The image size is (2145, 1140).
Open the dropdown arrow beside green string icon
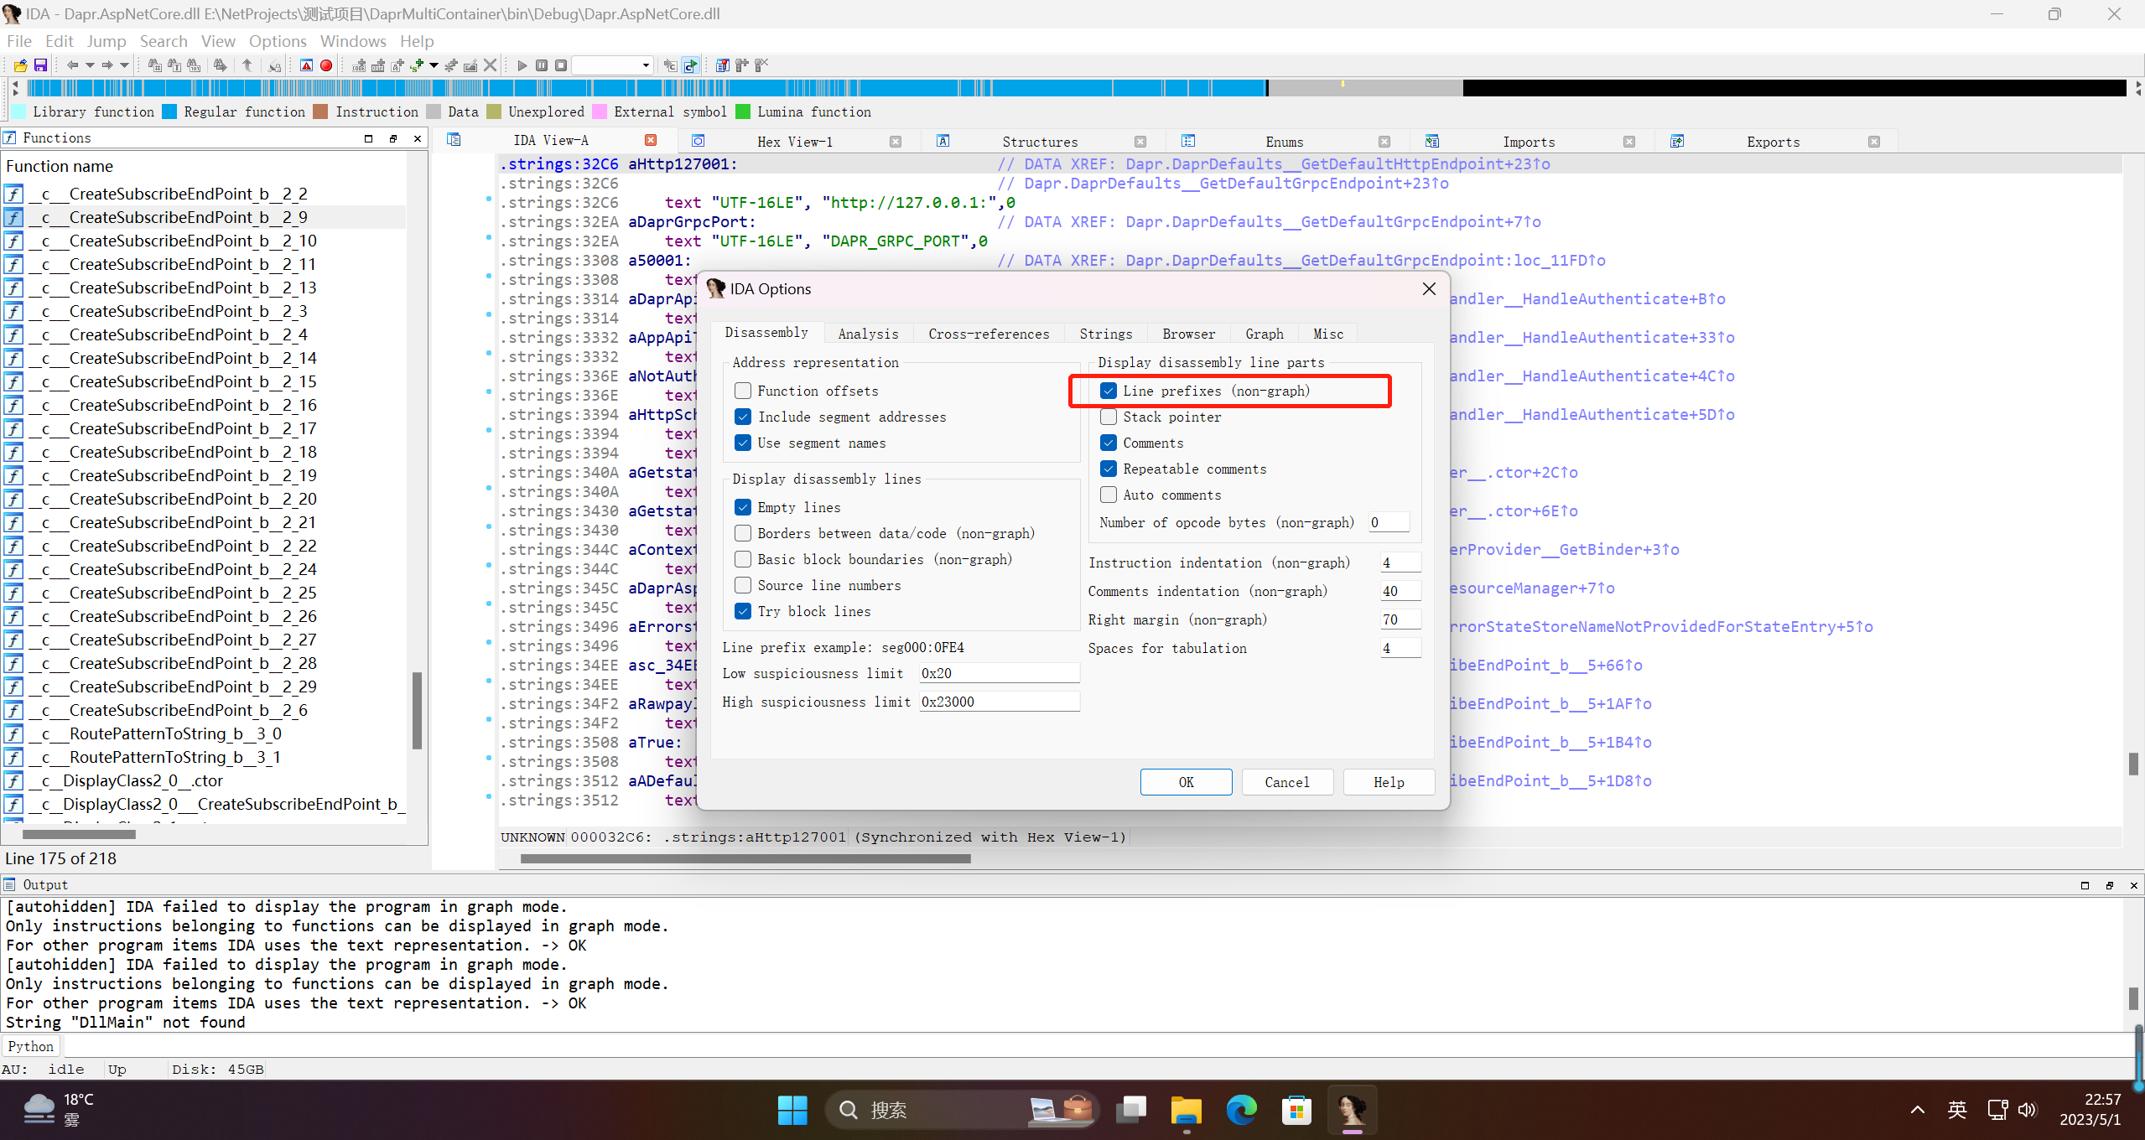point(434,65)
